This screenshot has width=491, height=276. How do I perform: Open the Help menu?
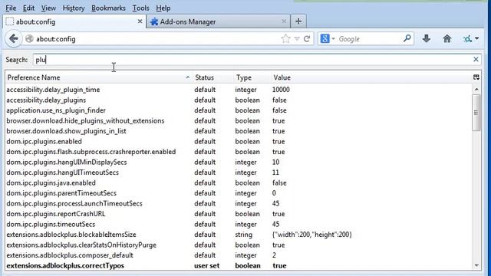pyautogui.click(x=163, y=8)
